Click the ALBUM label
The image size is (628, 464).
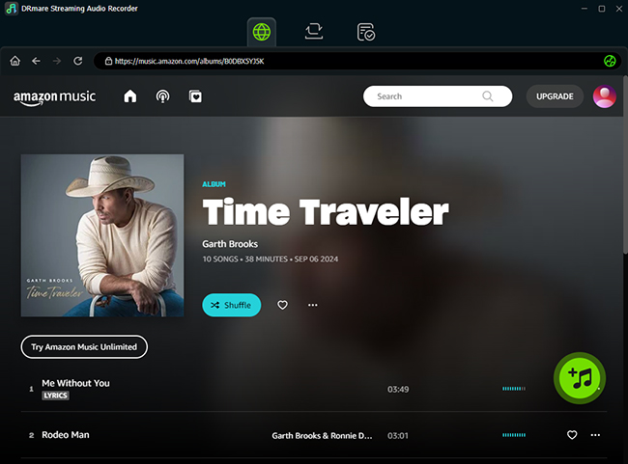coord(214,184)
